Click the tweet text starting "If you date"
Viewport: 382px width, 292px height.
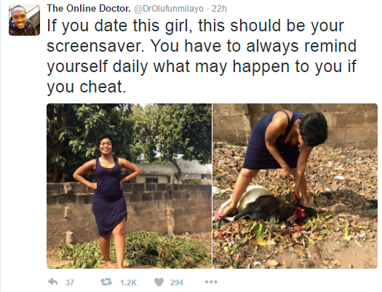pyautogui.click(x=202, y=56)
